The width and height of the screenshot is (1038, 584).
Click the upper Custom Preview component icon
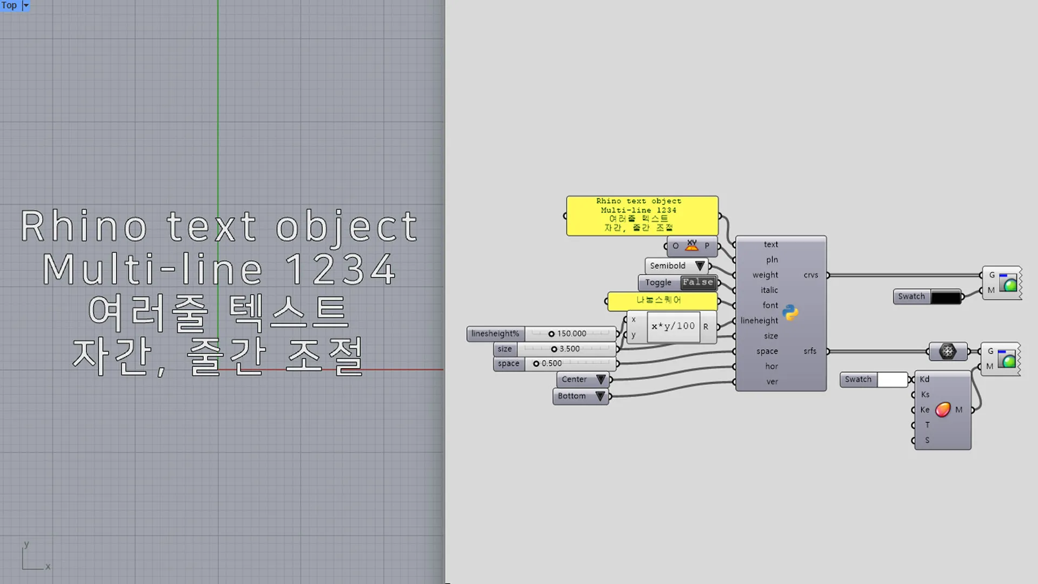pos(1008,282)
